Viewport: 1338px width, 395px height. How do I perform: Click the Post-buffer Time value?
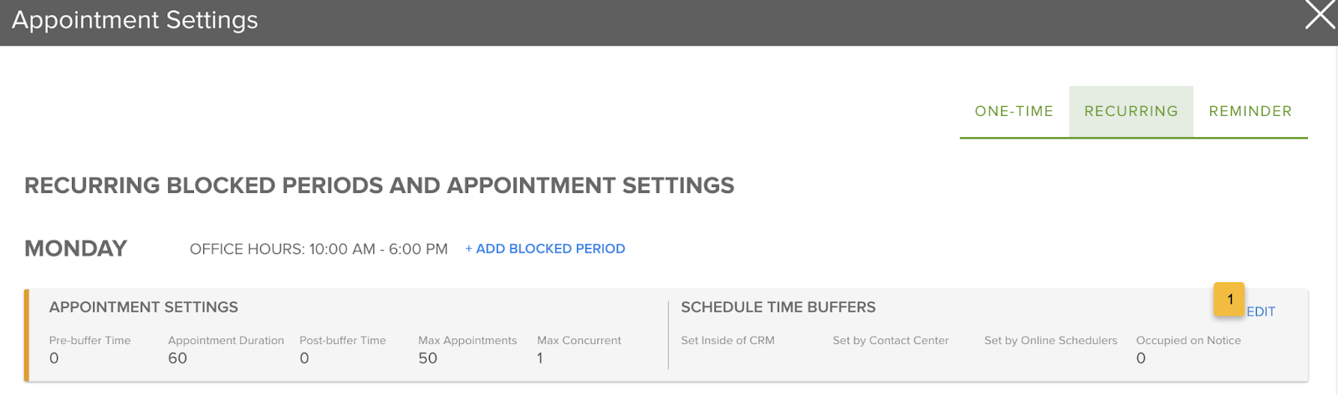click(x=304, y=358)
